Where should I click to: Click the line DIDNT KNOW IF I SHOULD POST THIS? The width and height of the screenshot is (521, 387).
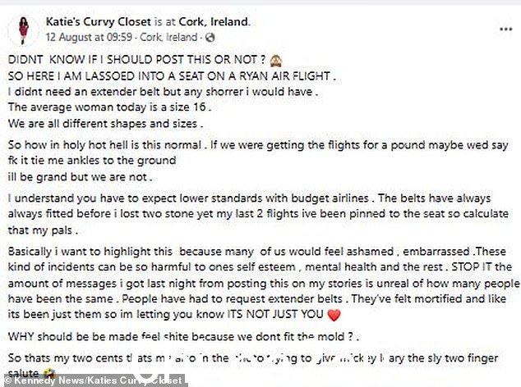tap(136, 60)
